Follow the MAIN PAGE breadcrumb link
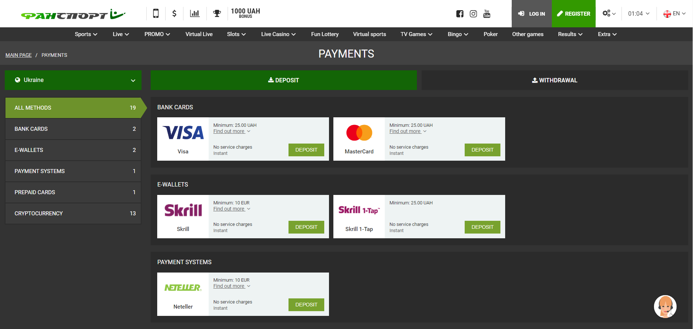The width and height of the screenshot is (693, 329). (19, 55)
